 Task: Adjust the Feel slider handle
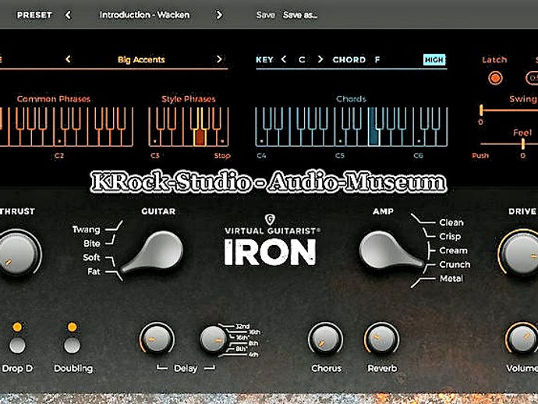523,144
